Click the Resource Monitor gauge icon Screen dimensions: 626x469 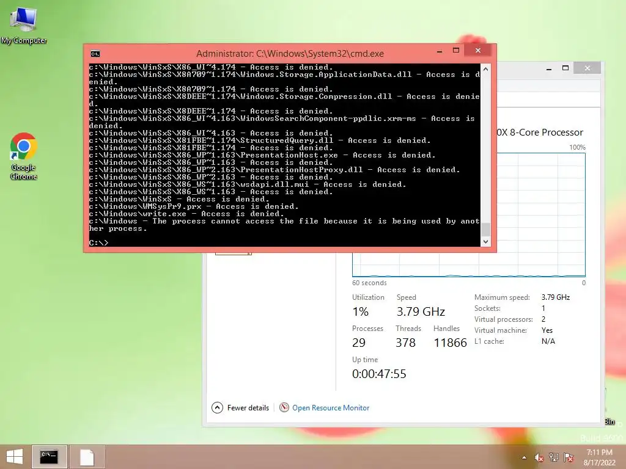coord(284,407)
